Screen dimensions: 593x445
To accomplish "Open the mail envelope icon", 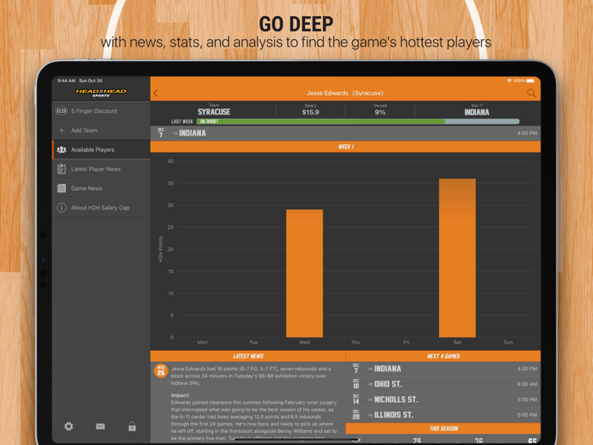I will (x=100, y=426).
